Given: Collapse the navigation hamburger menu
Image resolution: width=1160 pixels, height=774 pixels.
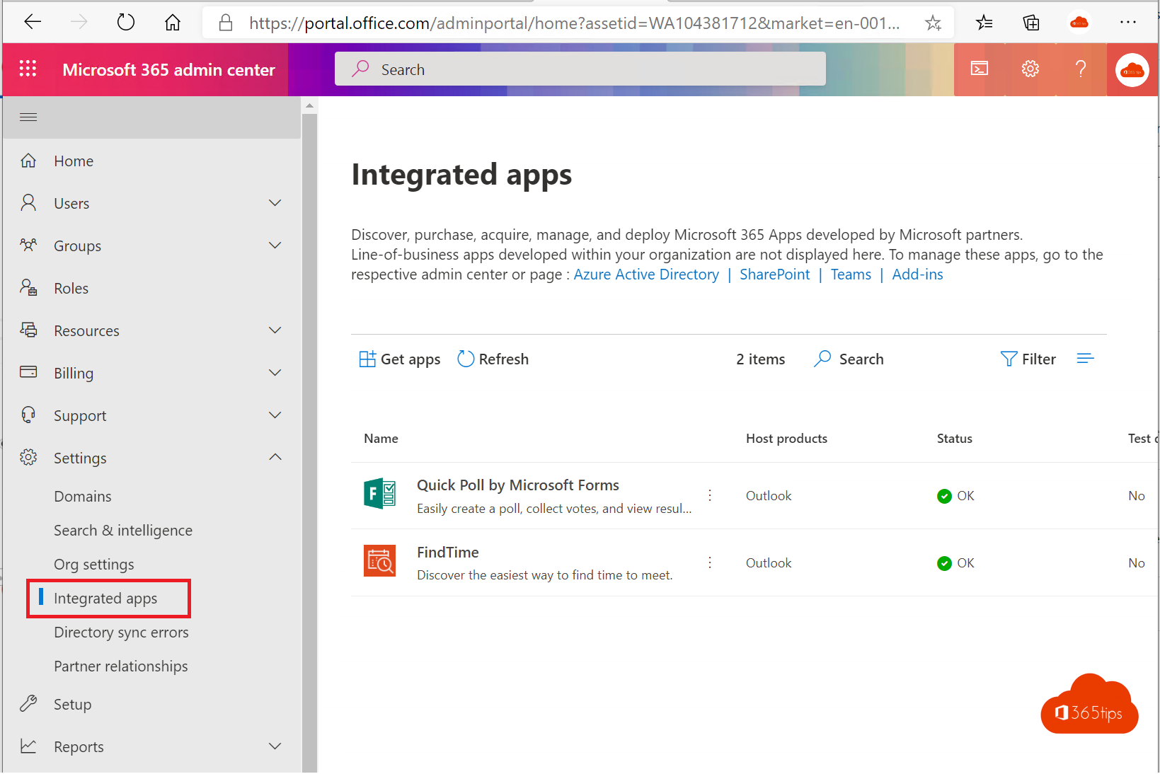Looking at the screenshot, I should tap(28, 117).
